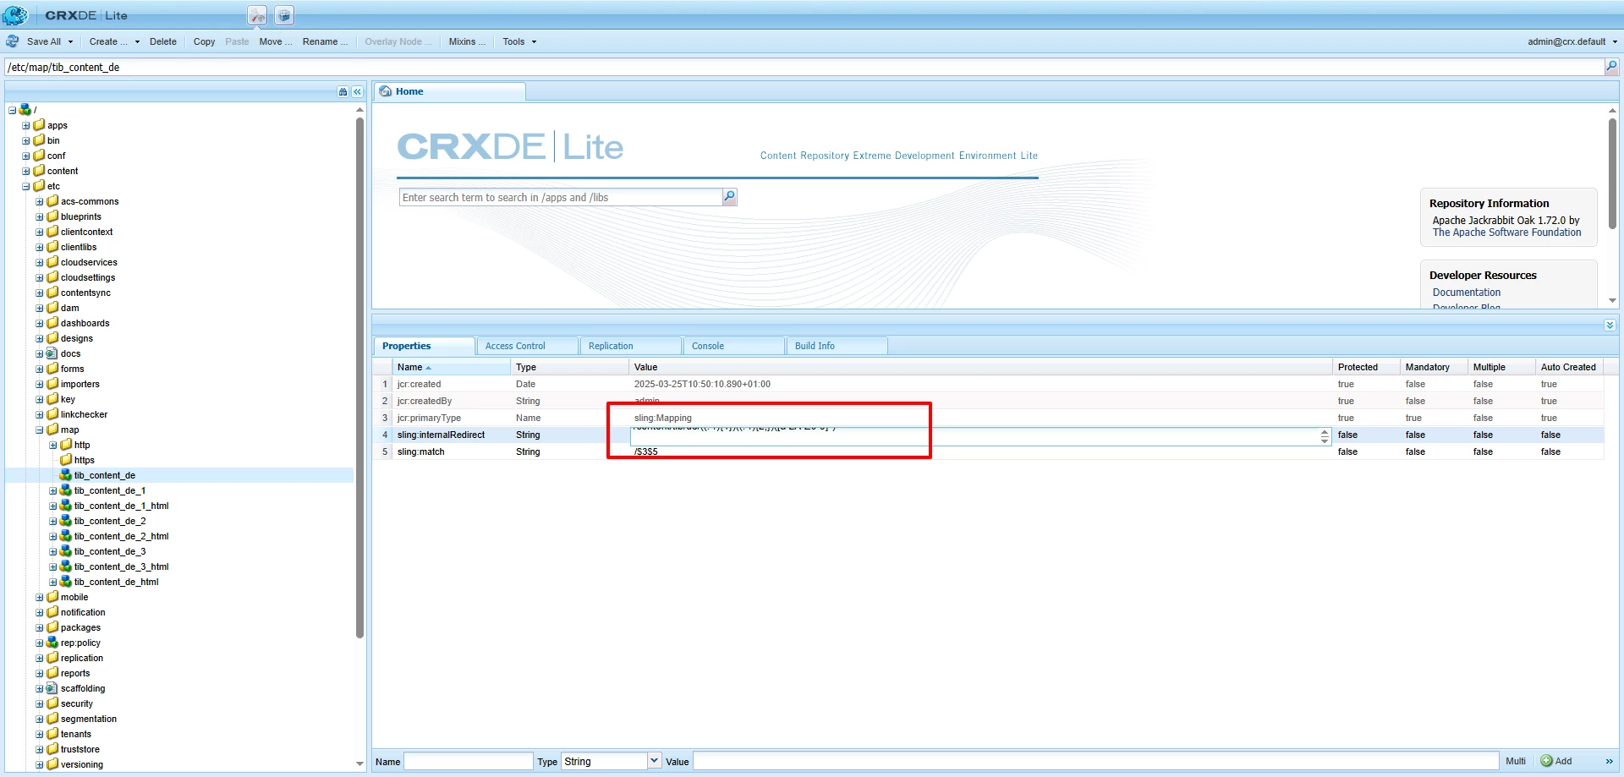This screenshot has height=777, width=1624.
Task: Click the https folder icon
Action: pyautogui.click(x=66, y=460)
